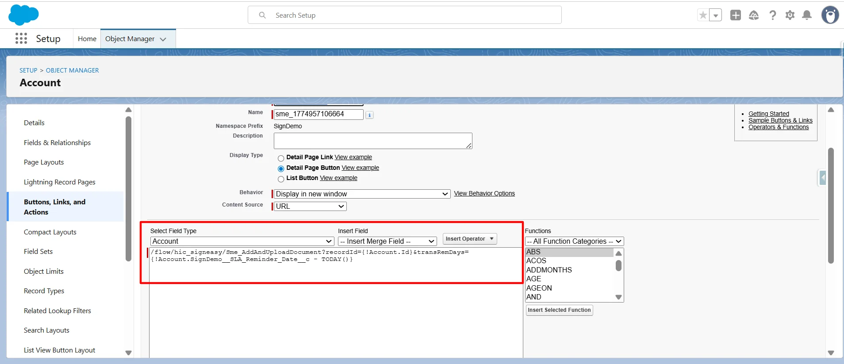Open Field Sets
The image size is (844, 364).
tap(38, 252)
